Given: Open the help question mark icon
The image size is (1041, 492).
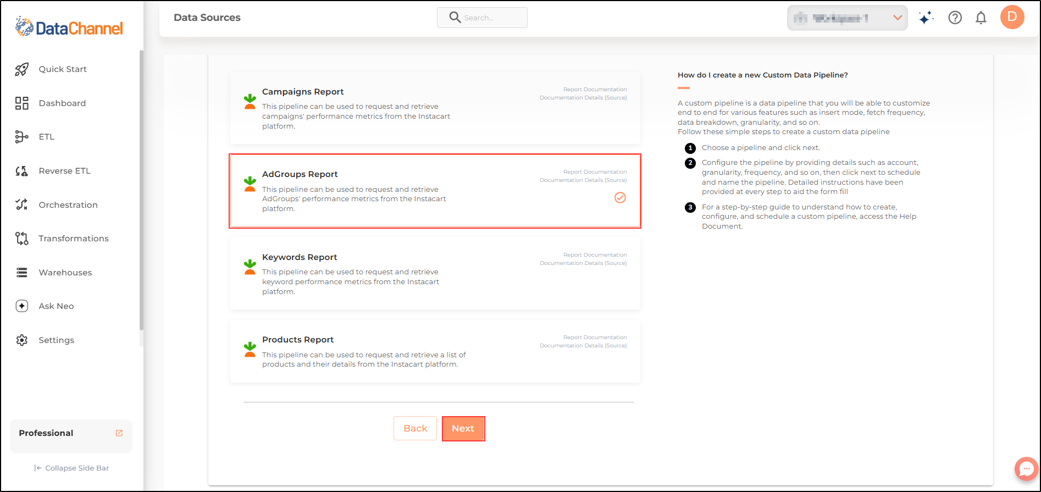Looking at the screenshot, I should click(955, 18).
